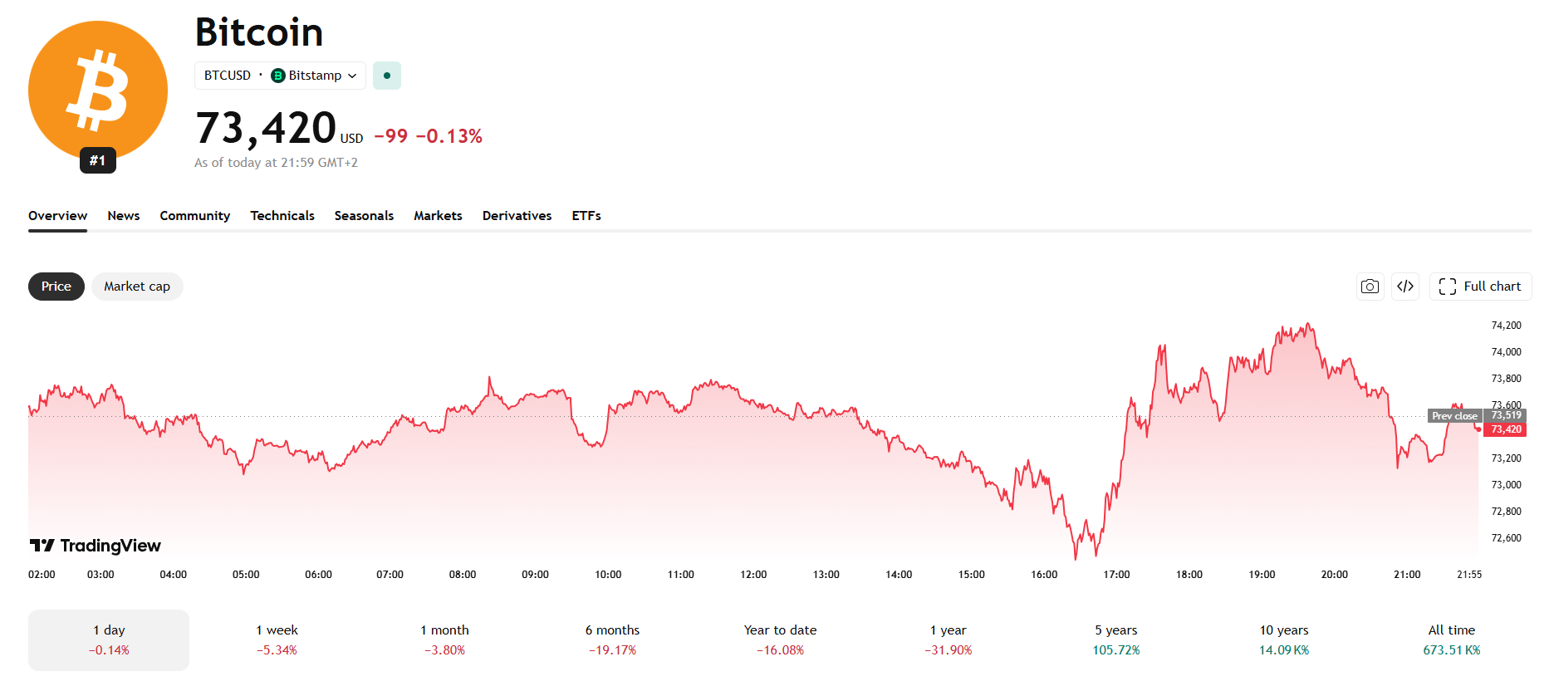
Task: Switch chart to Market cap
Action: [137, 287]
